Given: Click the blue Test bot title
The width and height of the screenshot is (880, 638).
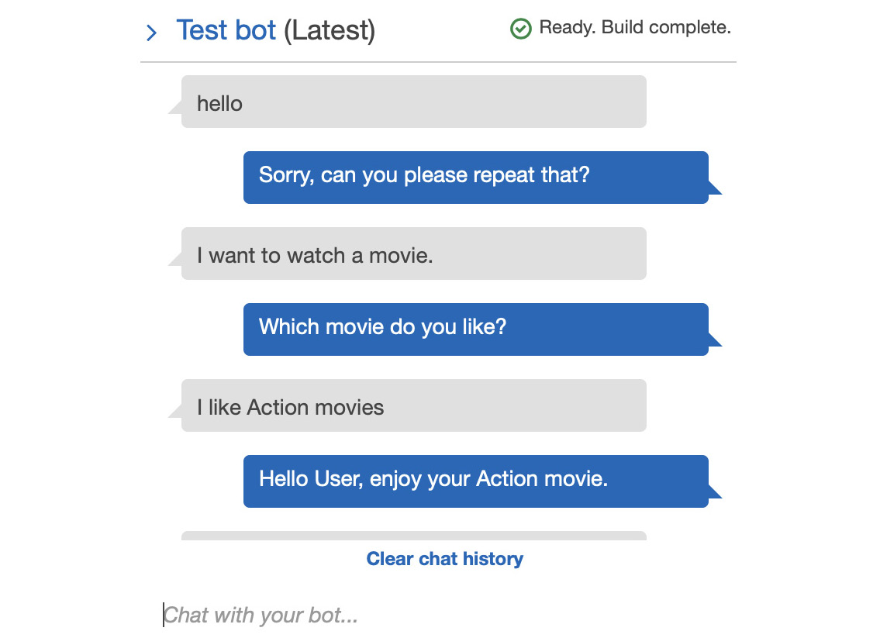Looking at the screenshot, I should (x=226, y=30).
